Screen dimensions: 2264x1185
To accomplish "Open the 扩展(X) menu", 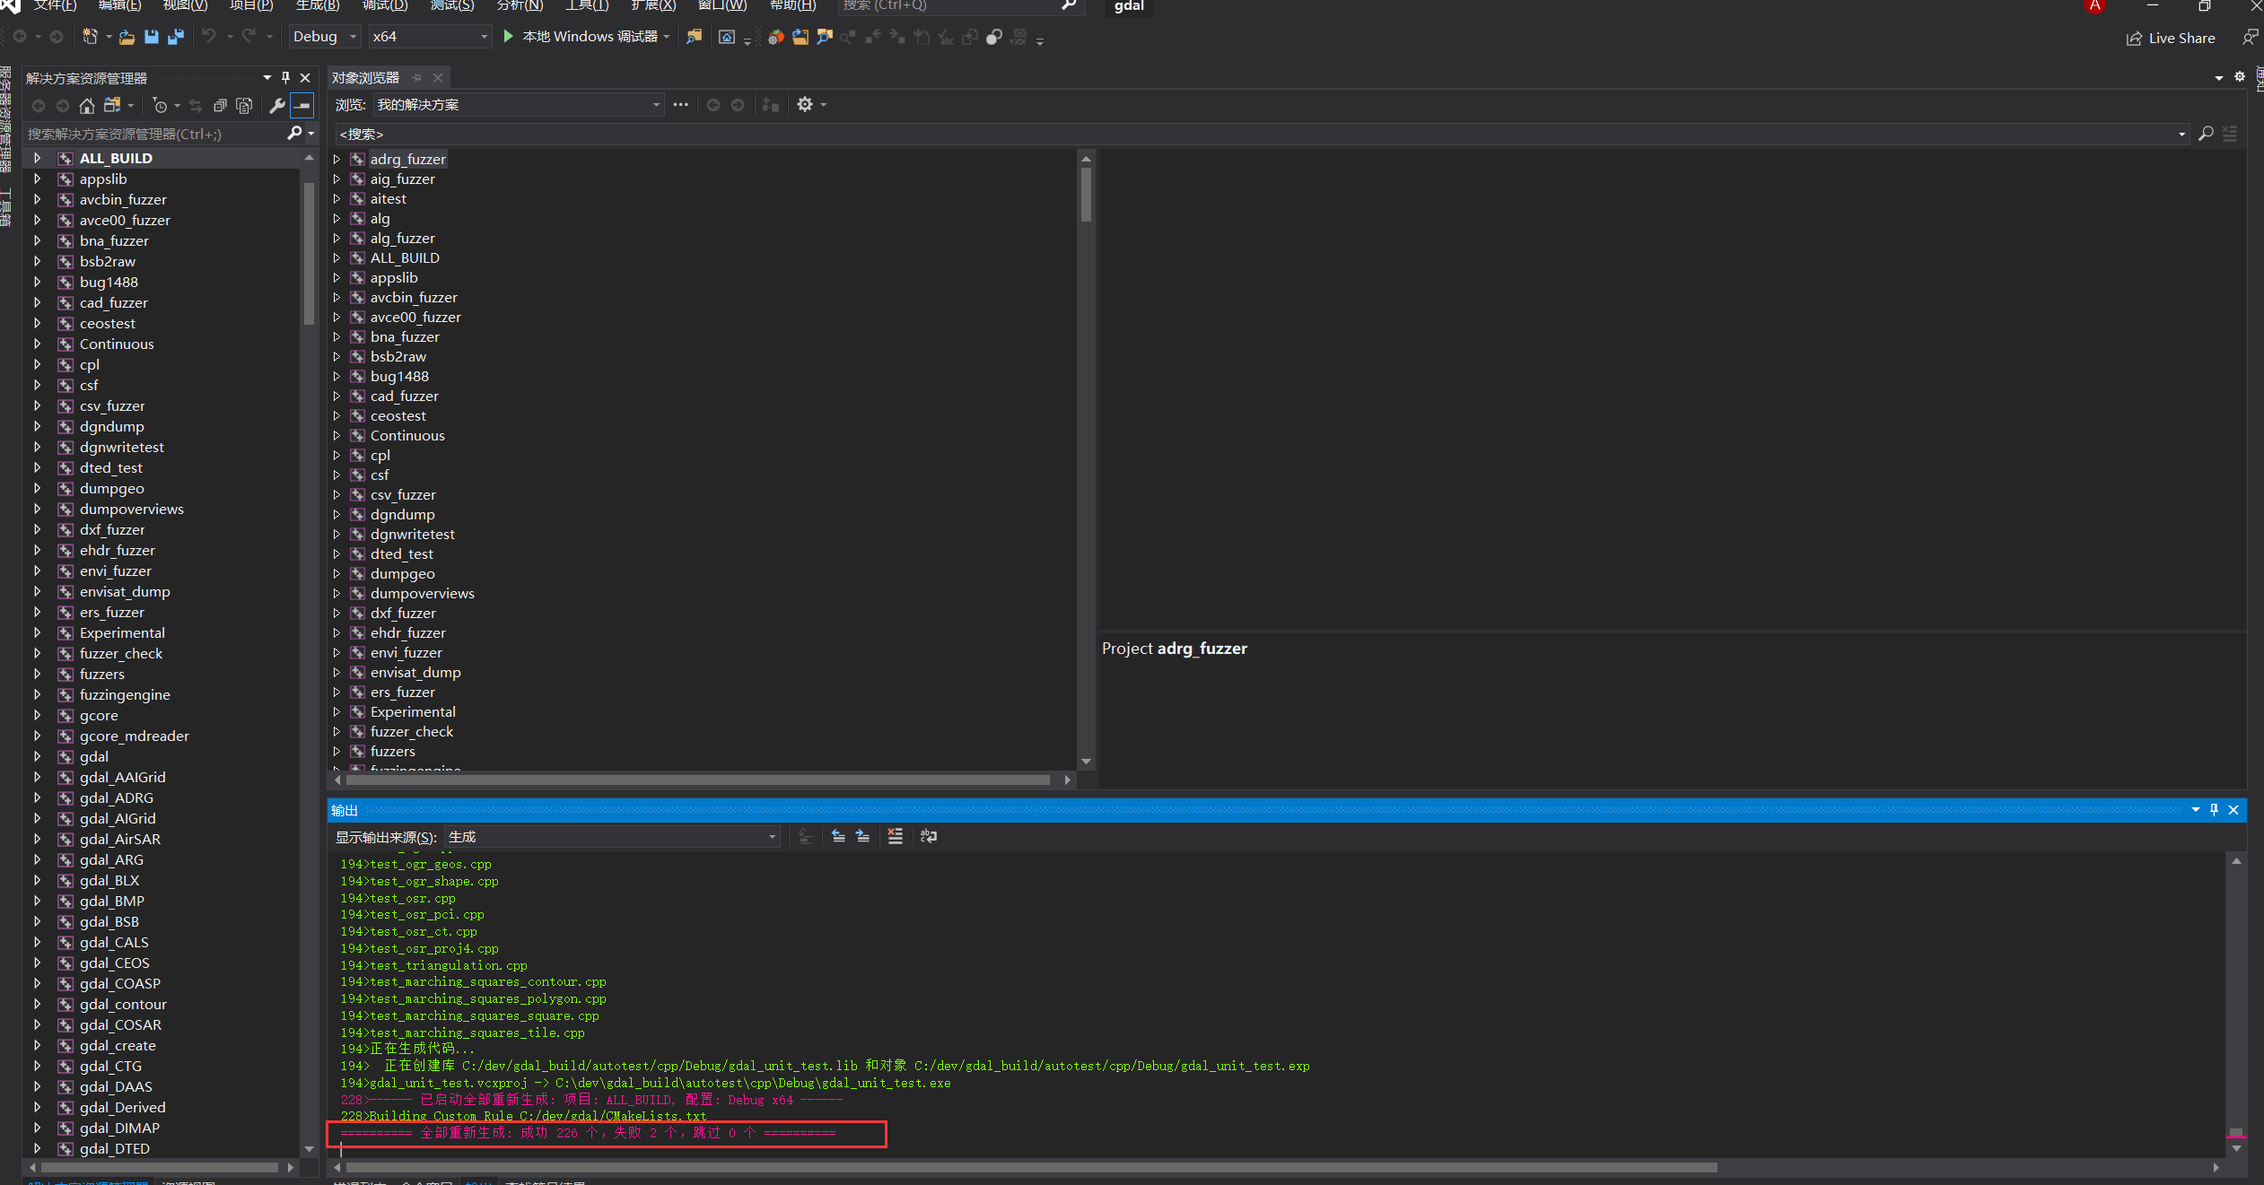I will (653, 5).
